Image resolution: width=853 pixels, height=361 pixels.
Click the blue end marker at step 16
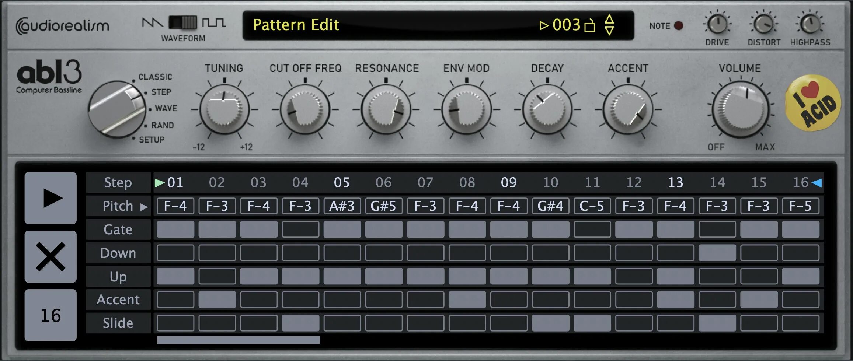[x=817, y=183]
